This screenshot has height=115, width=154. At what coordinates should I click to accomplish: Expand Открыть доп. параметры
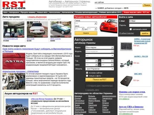(99, 86)
